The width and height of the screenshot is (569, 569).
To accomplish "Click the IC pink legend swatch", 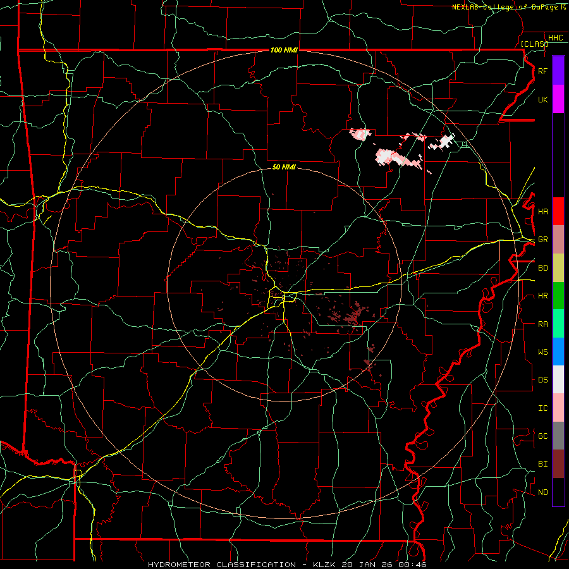I will (x=558, y=408).
